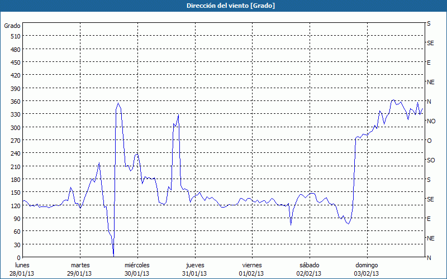Click the 360 tick label on left axis
The height and width of the screenshot is (279, 447).
coord(15,101)
